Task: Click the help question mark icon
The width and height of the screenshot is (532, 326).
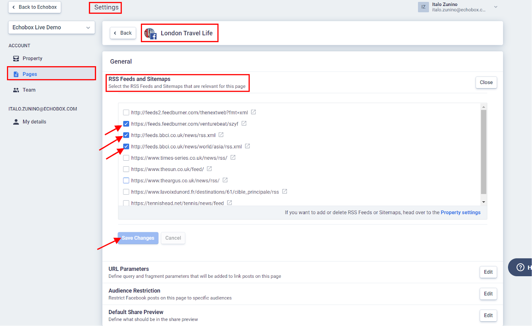Action: (520, 267)
